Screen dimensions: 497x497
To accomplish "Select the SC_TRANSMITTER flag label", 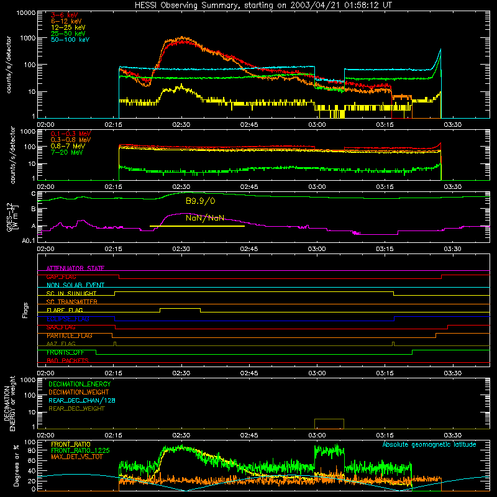I will (x=72, y=301).
